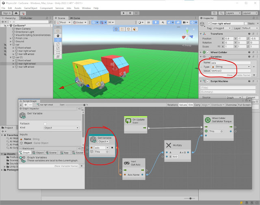
Task: Switch to Saved variables tab in Blackboard
Action: click(78, 153)
